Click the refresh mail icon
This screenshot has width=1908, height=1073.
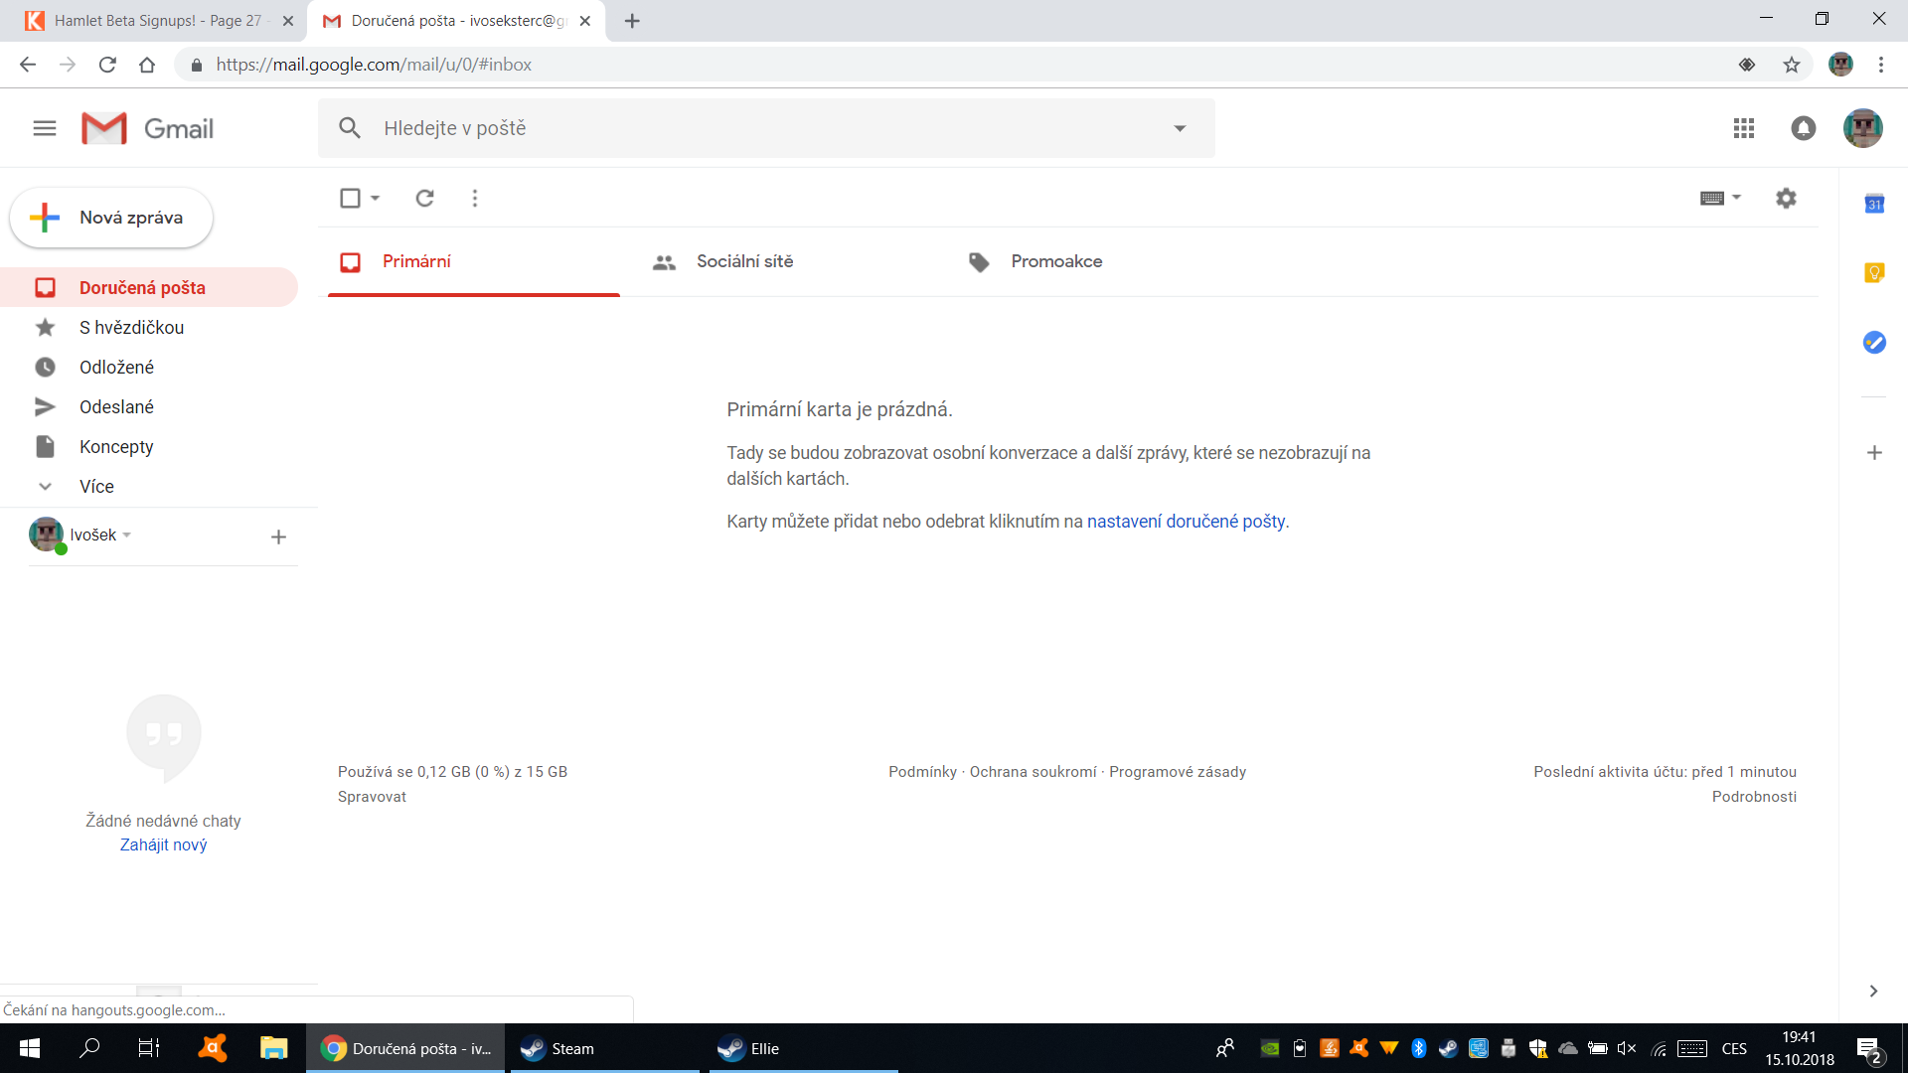[x=424, y=198]
